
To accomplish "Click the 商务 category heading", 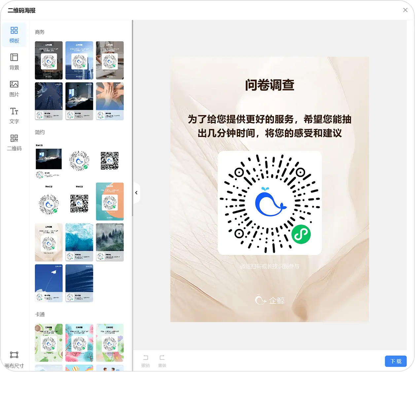I will [40, 32].
